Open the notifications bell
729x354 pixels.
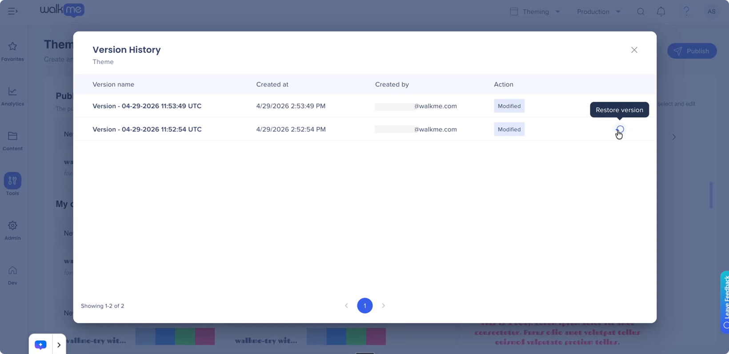661,12
